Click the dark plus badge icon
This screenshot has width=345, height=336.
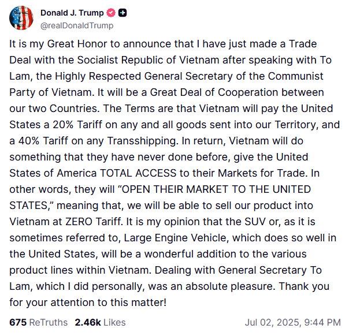click(x=123, y=13)
